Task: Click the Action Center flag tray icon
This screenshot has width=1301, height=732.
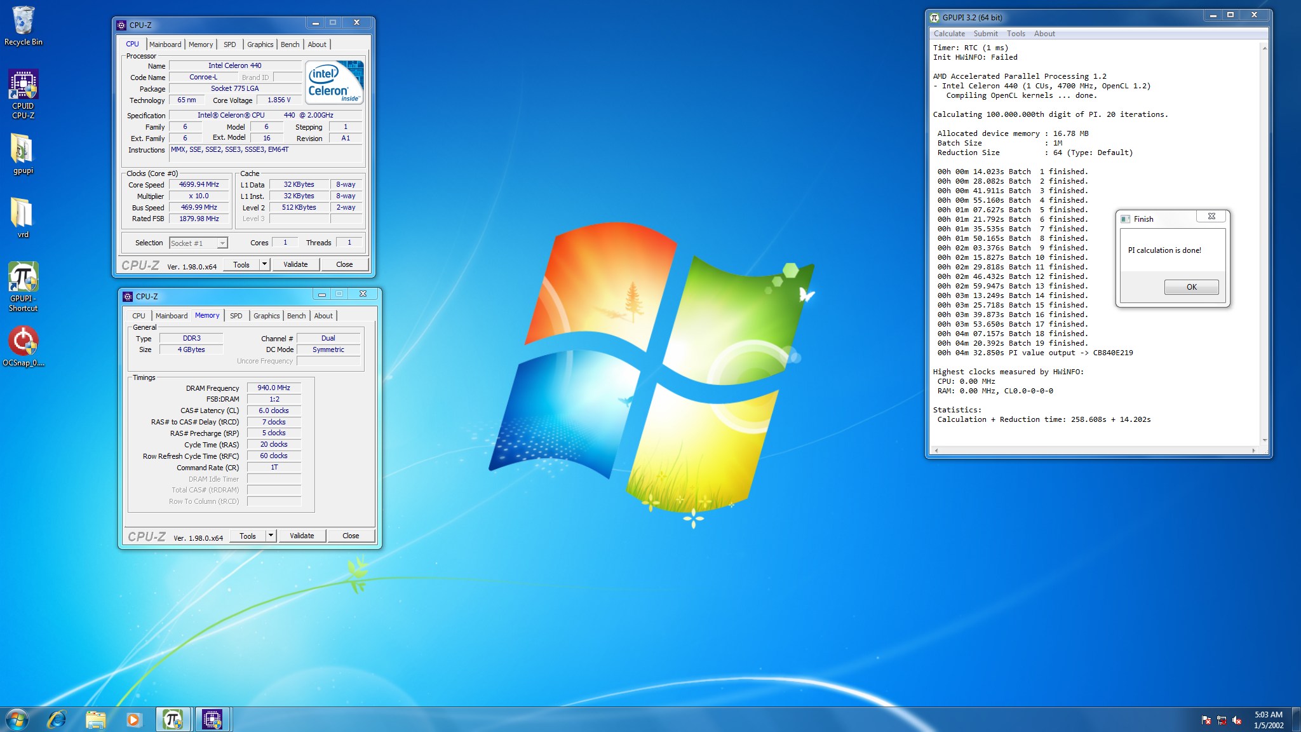Action: coord(1206,720)
